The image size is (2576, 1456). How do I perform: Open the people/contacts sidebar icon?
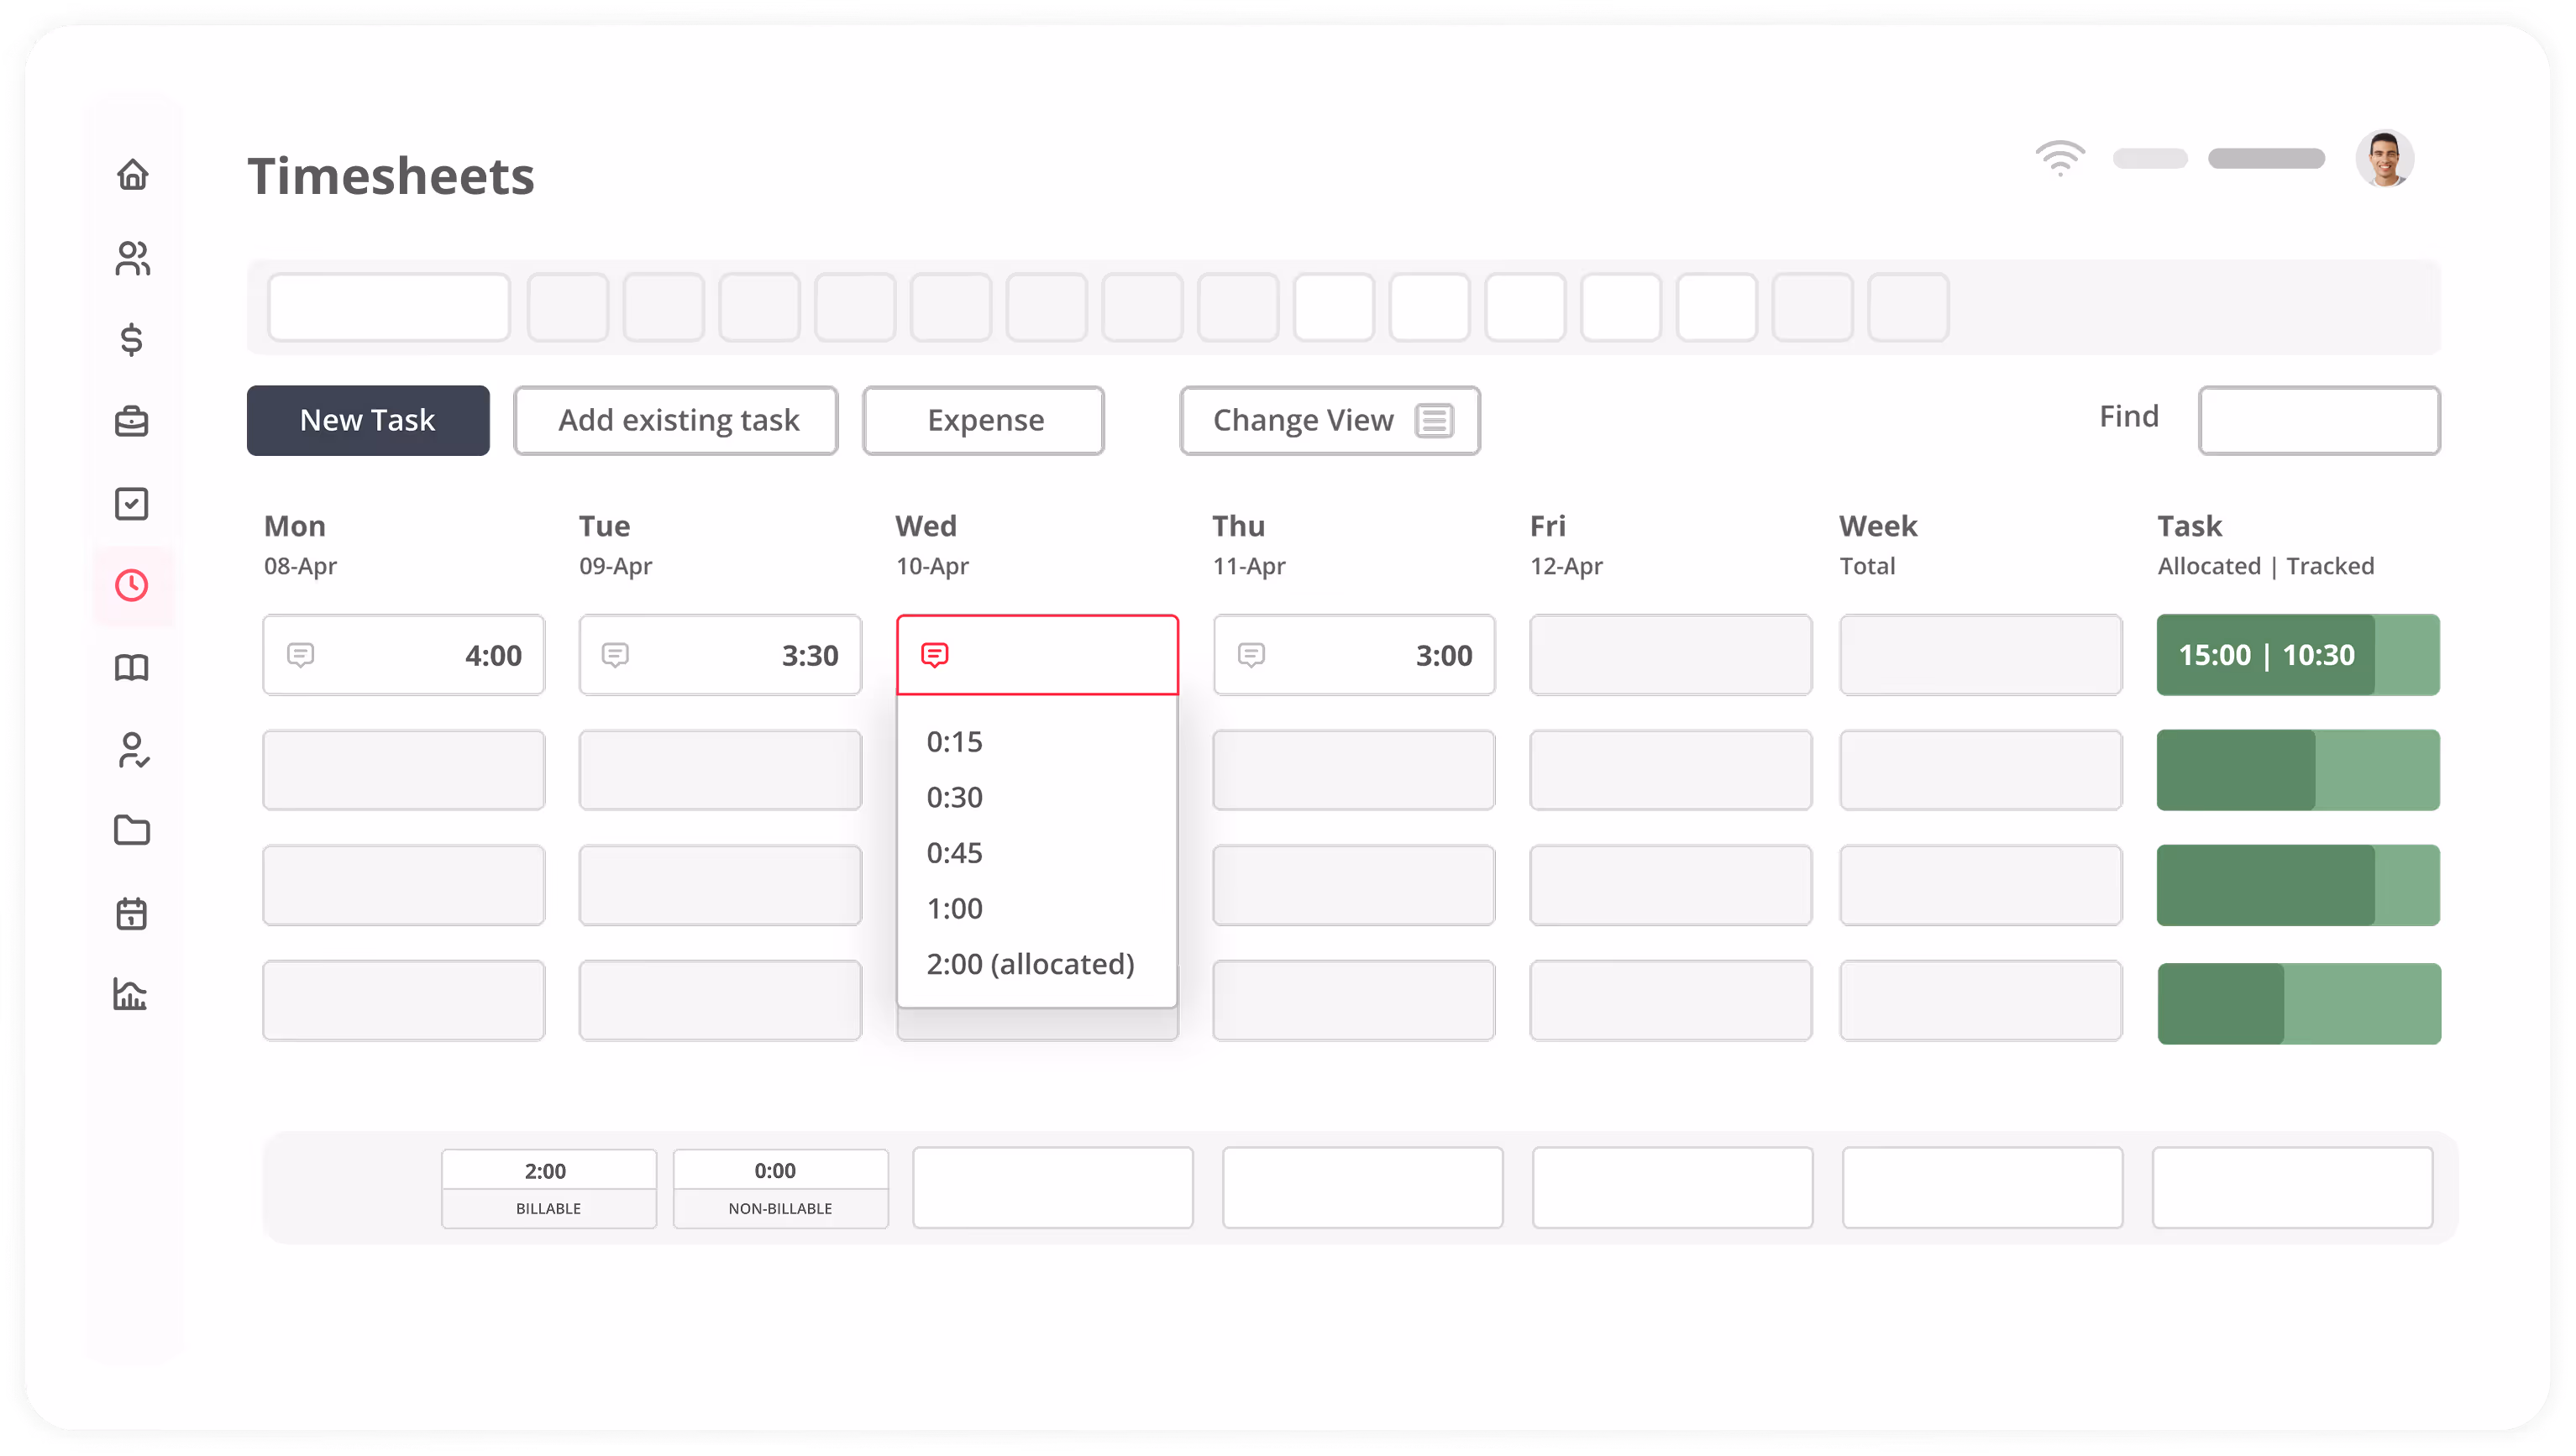tap(132, 258)
